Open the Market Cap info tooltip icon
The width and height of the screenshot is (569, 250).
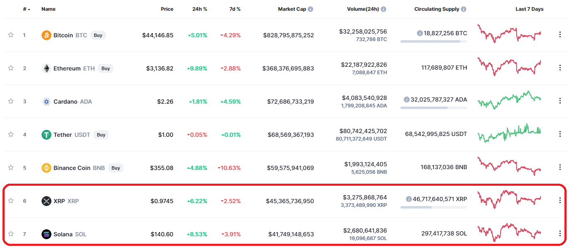pyautogui.click(x=310, y=9)
